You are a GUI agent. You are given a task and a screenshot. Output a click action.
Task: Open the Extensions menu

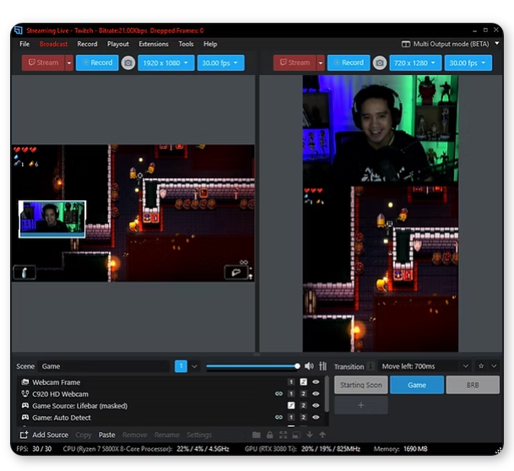(154, 44)
